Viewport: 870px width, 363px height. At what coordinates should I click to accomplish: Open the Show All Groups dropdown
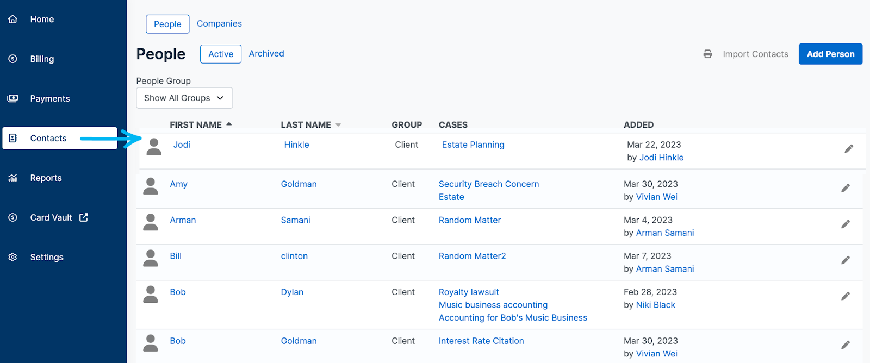pos(184,98)
